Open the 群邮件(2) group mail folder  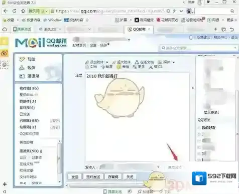[28, 101]
